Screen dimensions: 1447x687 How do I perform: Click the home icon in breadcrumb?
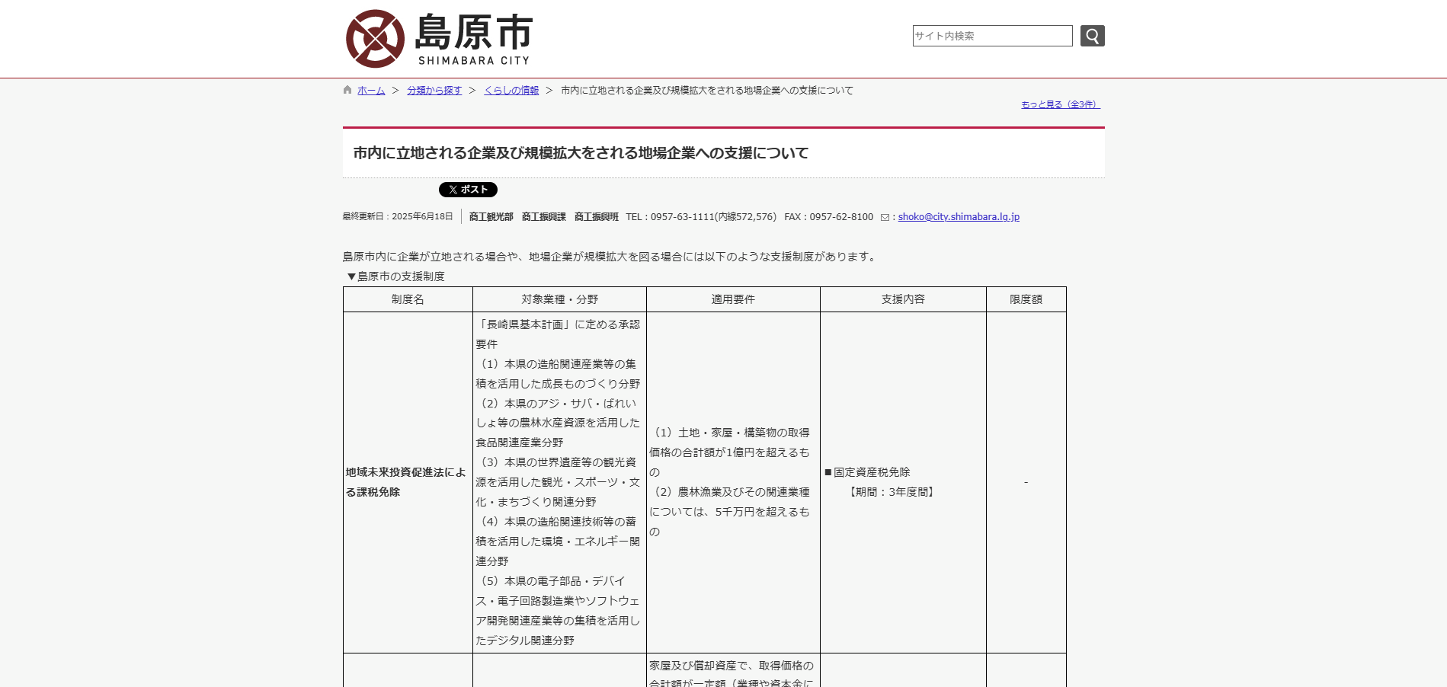347,90
